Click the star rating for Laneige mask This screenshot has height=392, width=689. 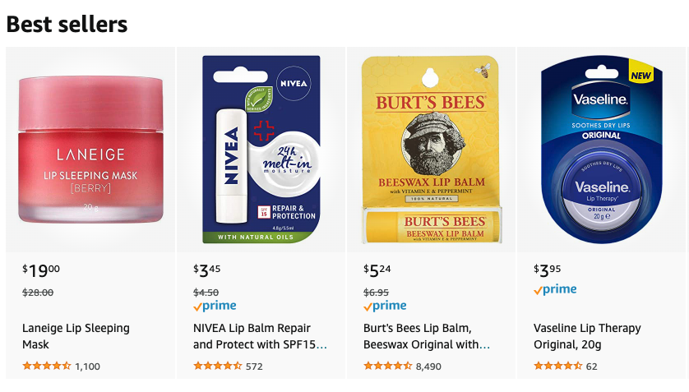coord(46,367)
